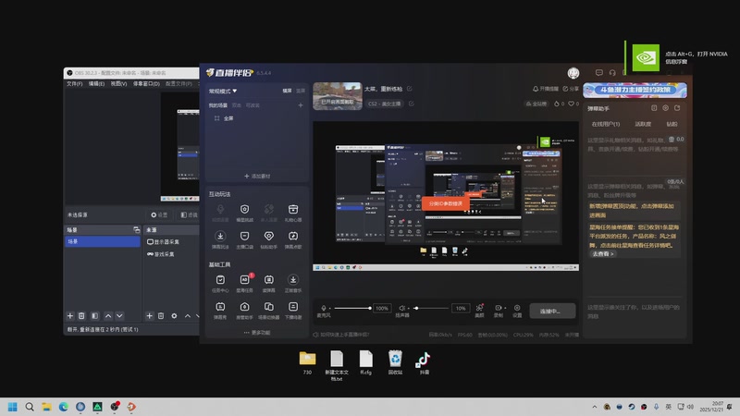Open the diamond 钻粉助手 icon
740x416 pixels.
pos(268,237)
